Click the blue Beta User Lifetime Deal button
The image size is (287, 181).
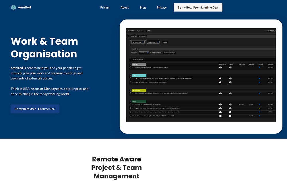click(x=35, y=109)
